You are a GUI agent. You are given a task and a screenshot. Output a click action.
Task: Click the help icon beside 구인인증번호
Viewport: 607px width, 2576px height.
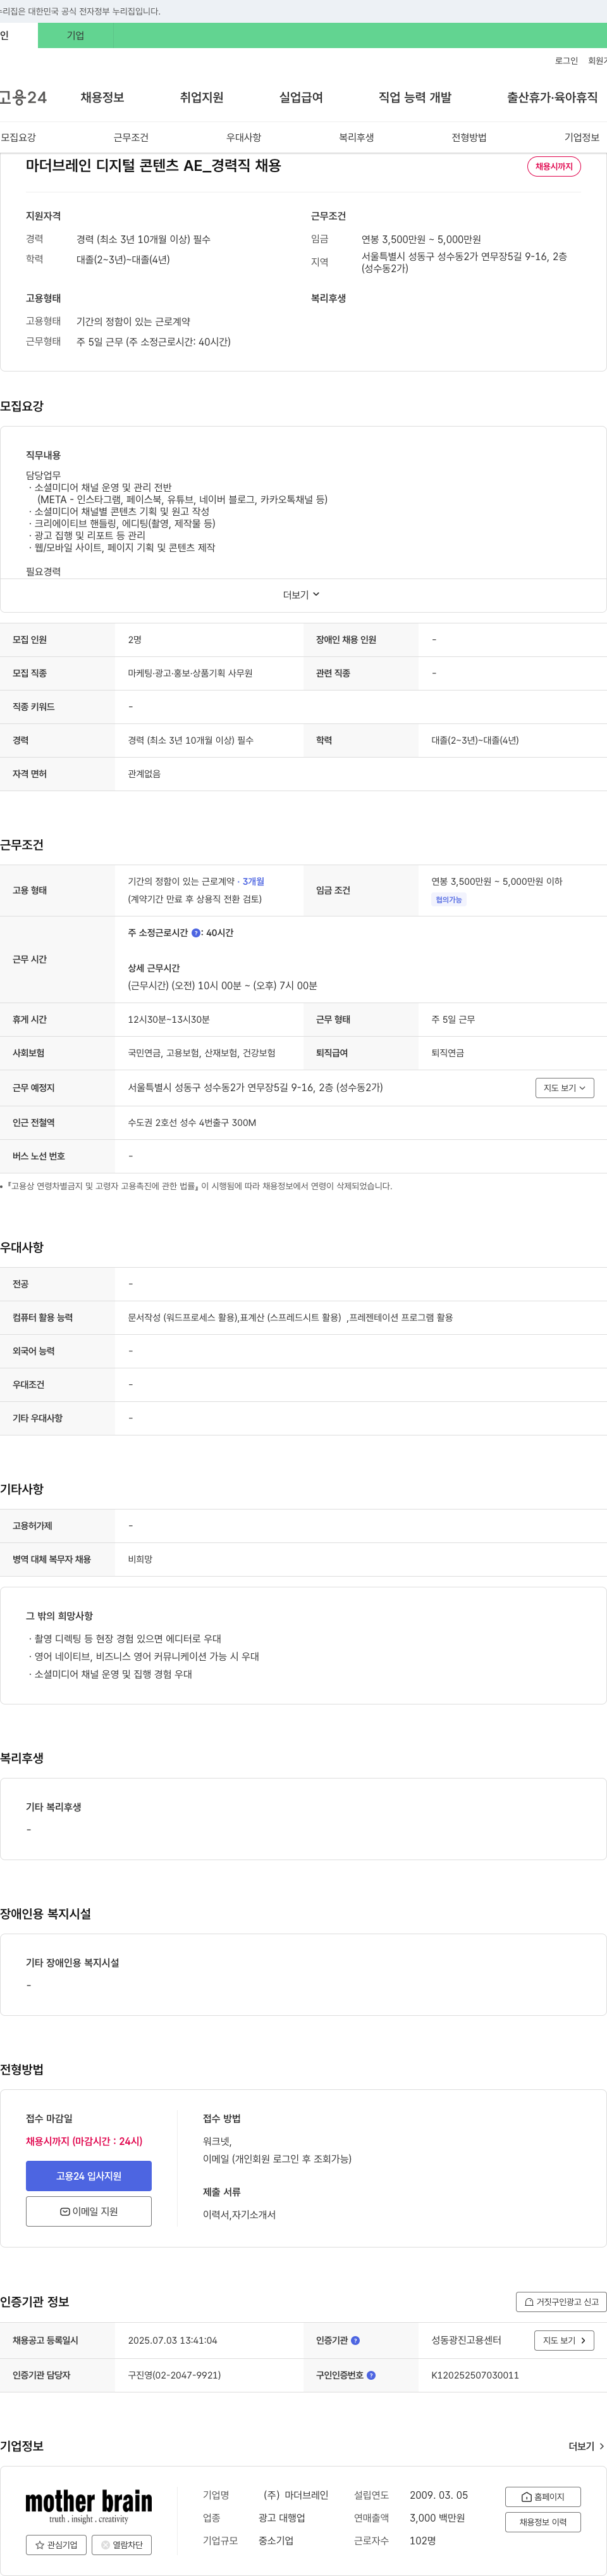(371, 2375)
